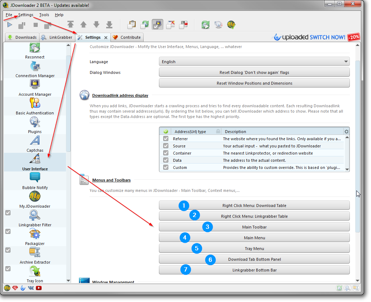Toggle the auto reconnect toolbar icon
Screen dimensions: 371x302
click(x=145, y=25)
